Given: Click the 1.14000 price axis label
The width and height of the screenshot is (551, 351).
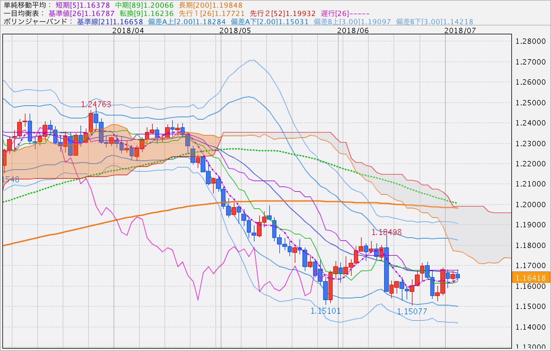Looking at the screenshot, I should point(531,327).
